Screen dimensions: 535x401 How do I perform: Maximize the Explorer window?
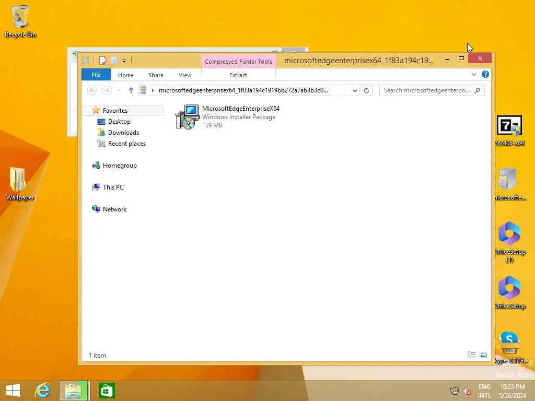[x=461, y=58]
